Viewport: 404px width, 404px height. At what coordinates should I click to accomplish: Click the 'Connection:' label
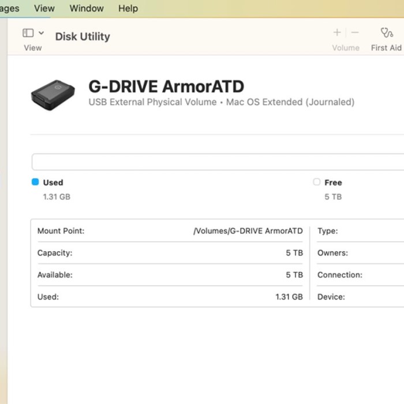(340, 275)
